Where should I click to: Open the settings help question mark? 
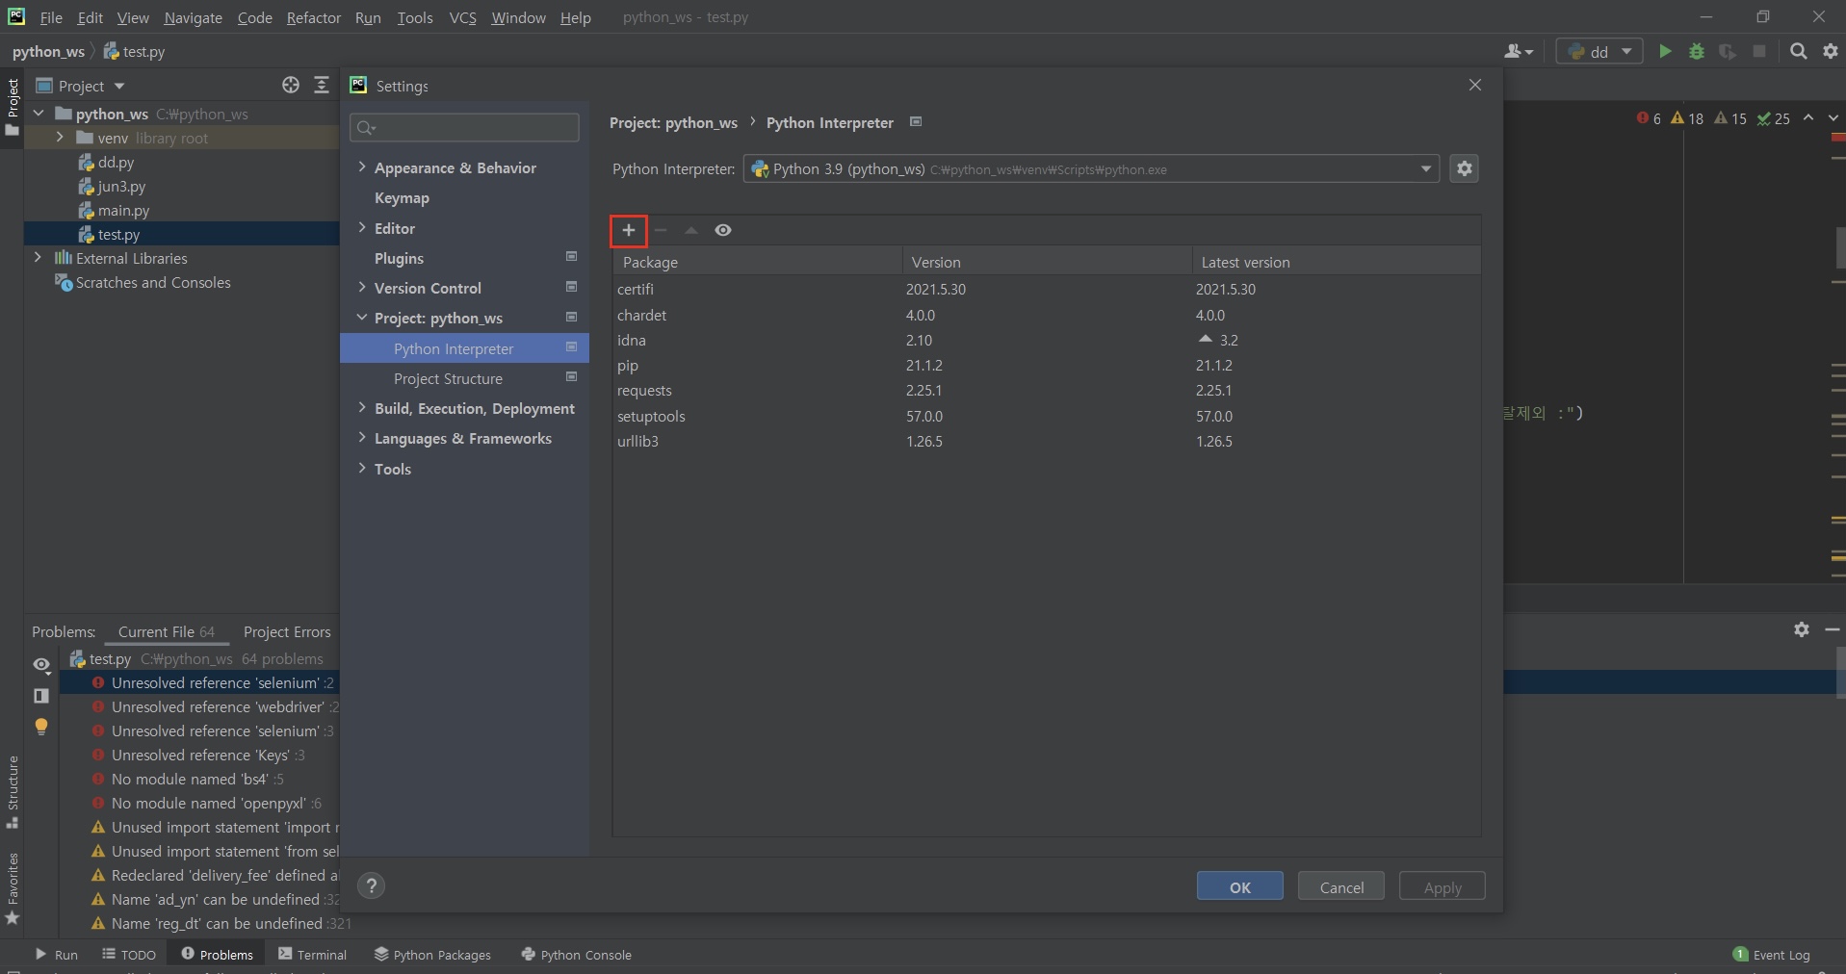pos(371,886)
